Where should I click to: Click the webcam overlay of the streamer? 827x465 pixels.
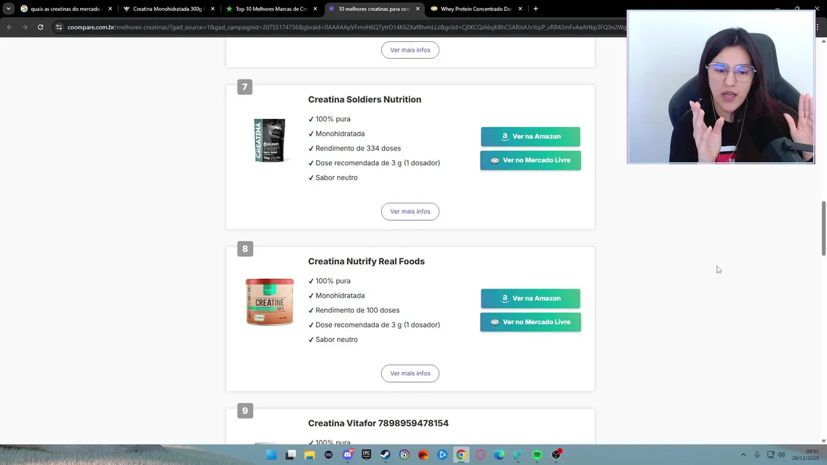click(x=720, y=87)
